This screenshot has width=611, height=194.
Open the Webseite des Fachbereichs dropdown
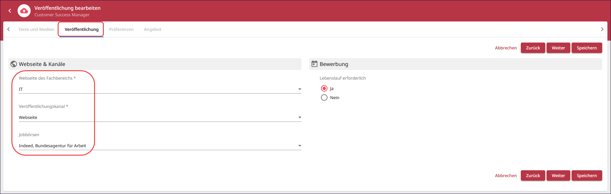[160, 89]
